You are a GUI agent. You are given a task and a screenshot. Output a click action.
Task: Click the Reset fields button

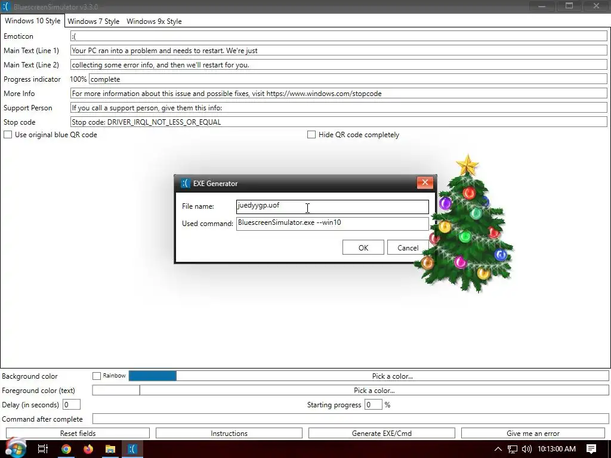coord(78,433)
